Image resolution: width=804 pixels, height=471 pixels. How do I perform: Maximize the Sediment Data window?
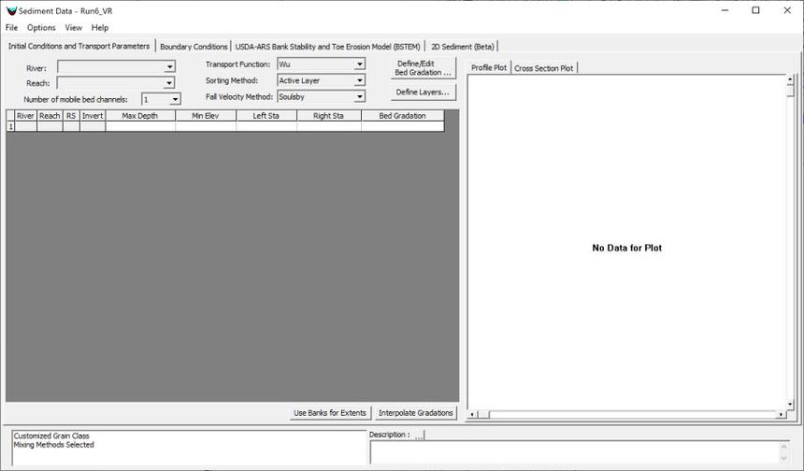[755, 10]
